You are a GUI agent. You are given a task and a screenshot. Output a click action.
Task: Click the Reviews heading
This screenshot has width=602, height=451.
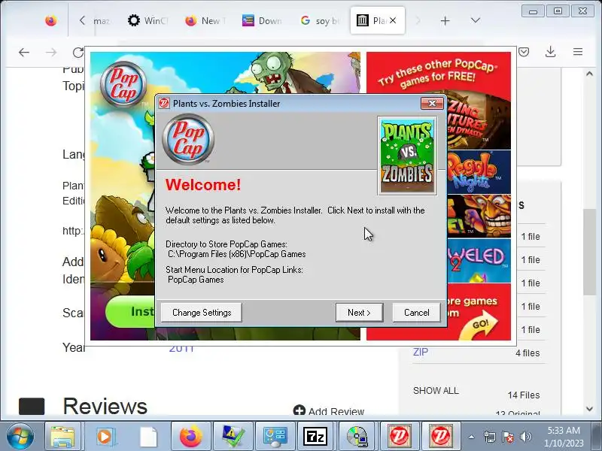105,406
